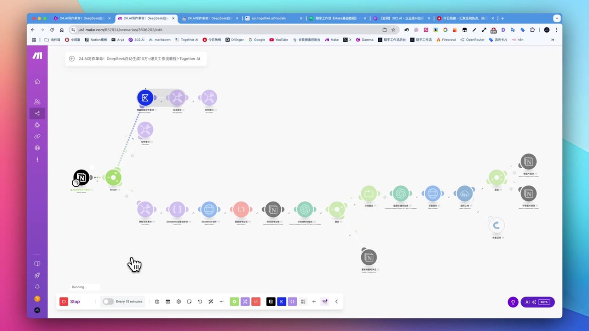Click the plus icon to add favorite module

click(314, 302)
